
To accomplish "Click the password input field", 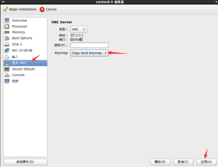I will pos(89,45).
